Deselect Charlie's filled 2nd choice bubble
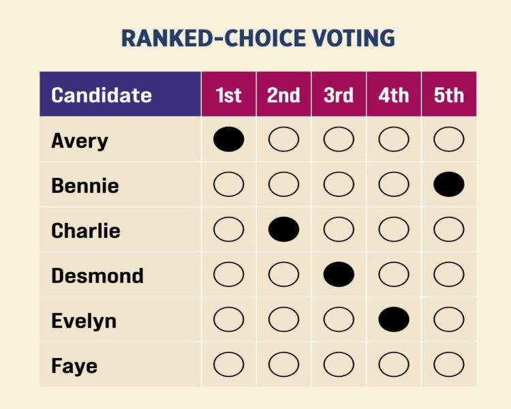511x409 pixels. click(x=283, y=230)
